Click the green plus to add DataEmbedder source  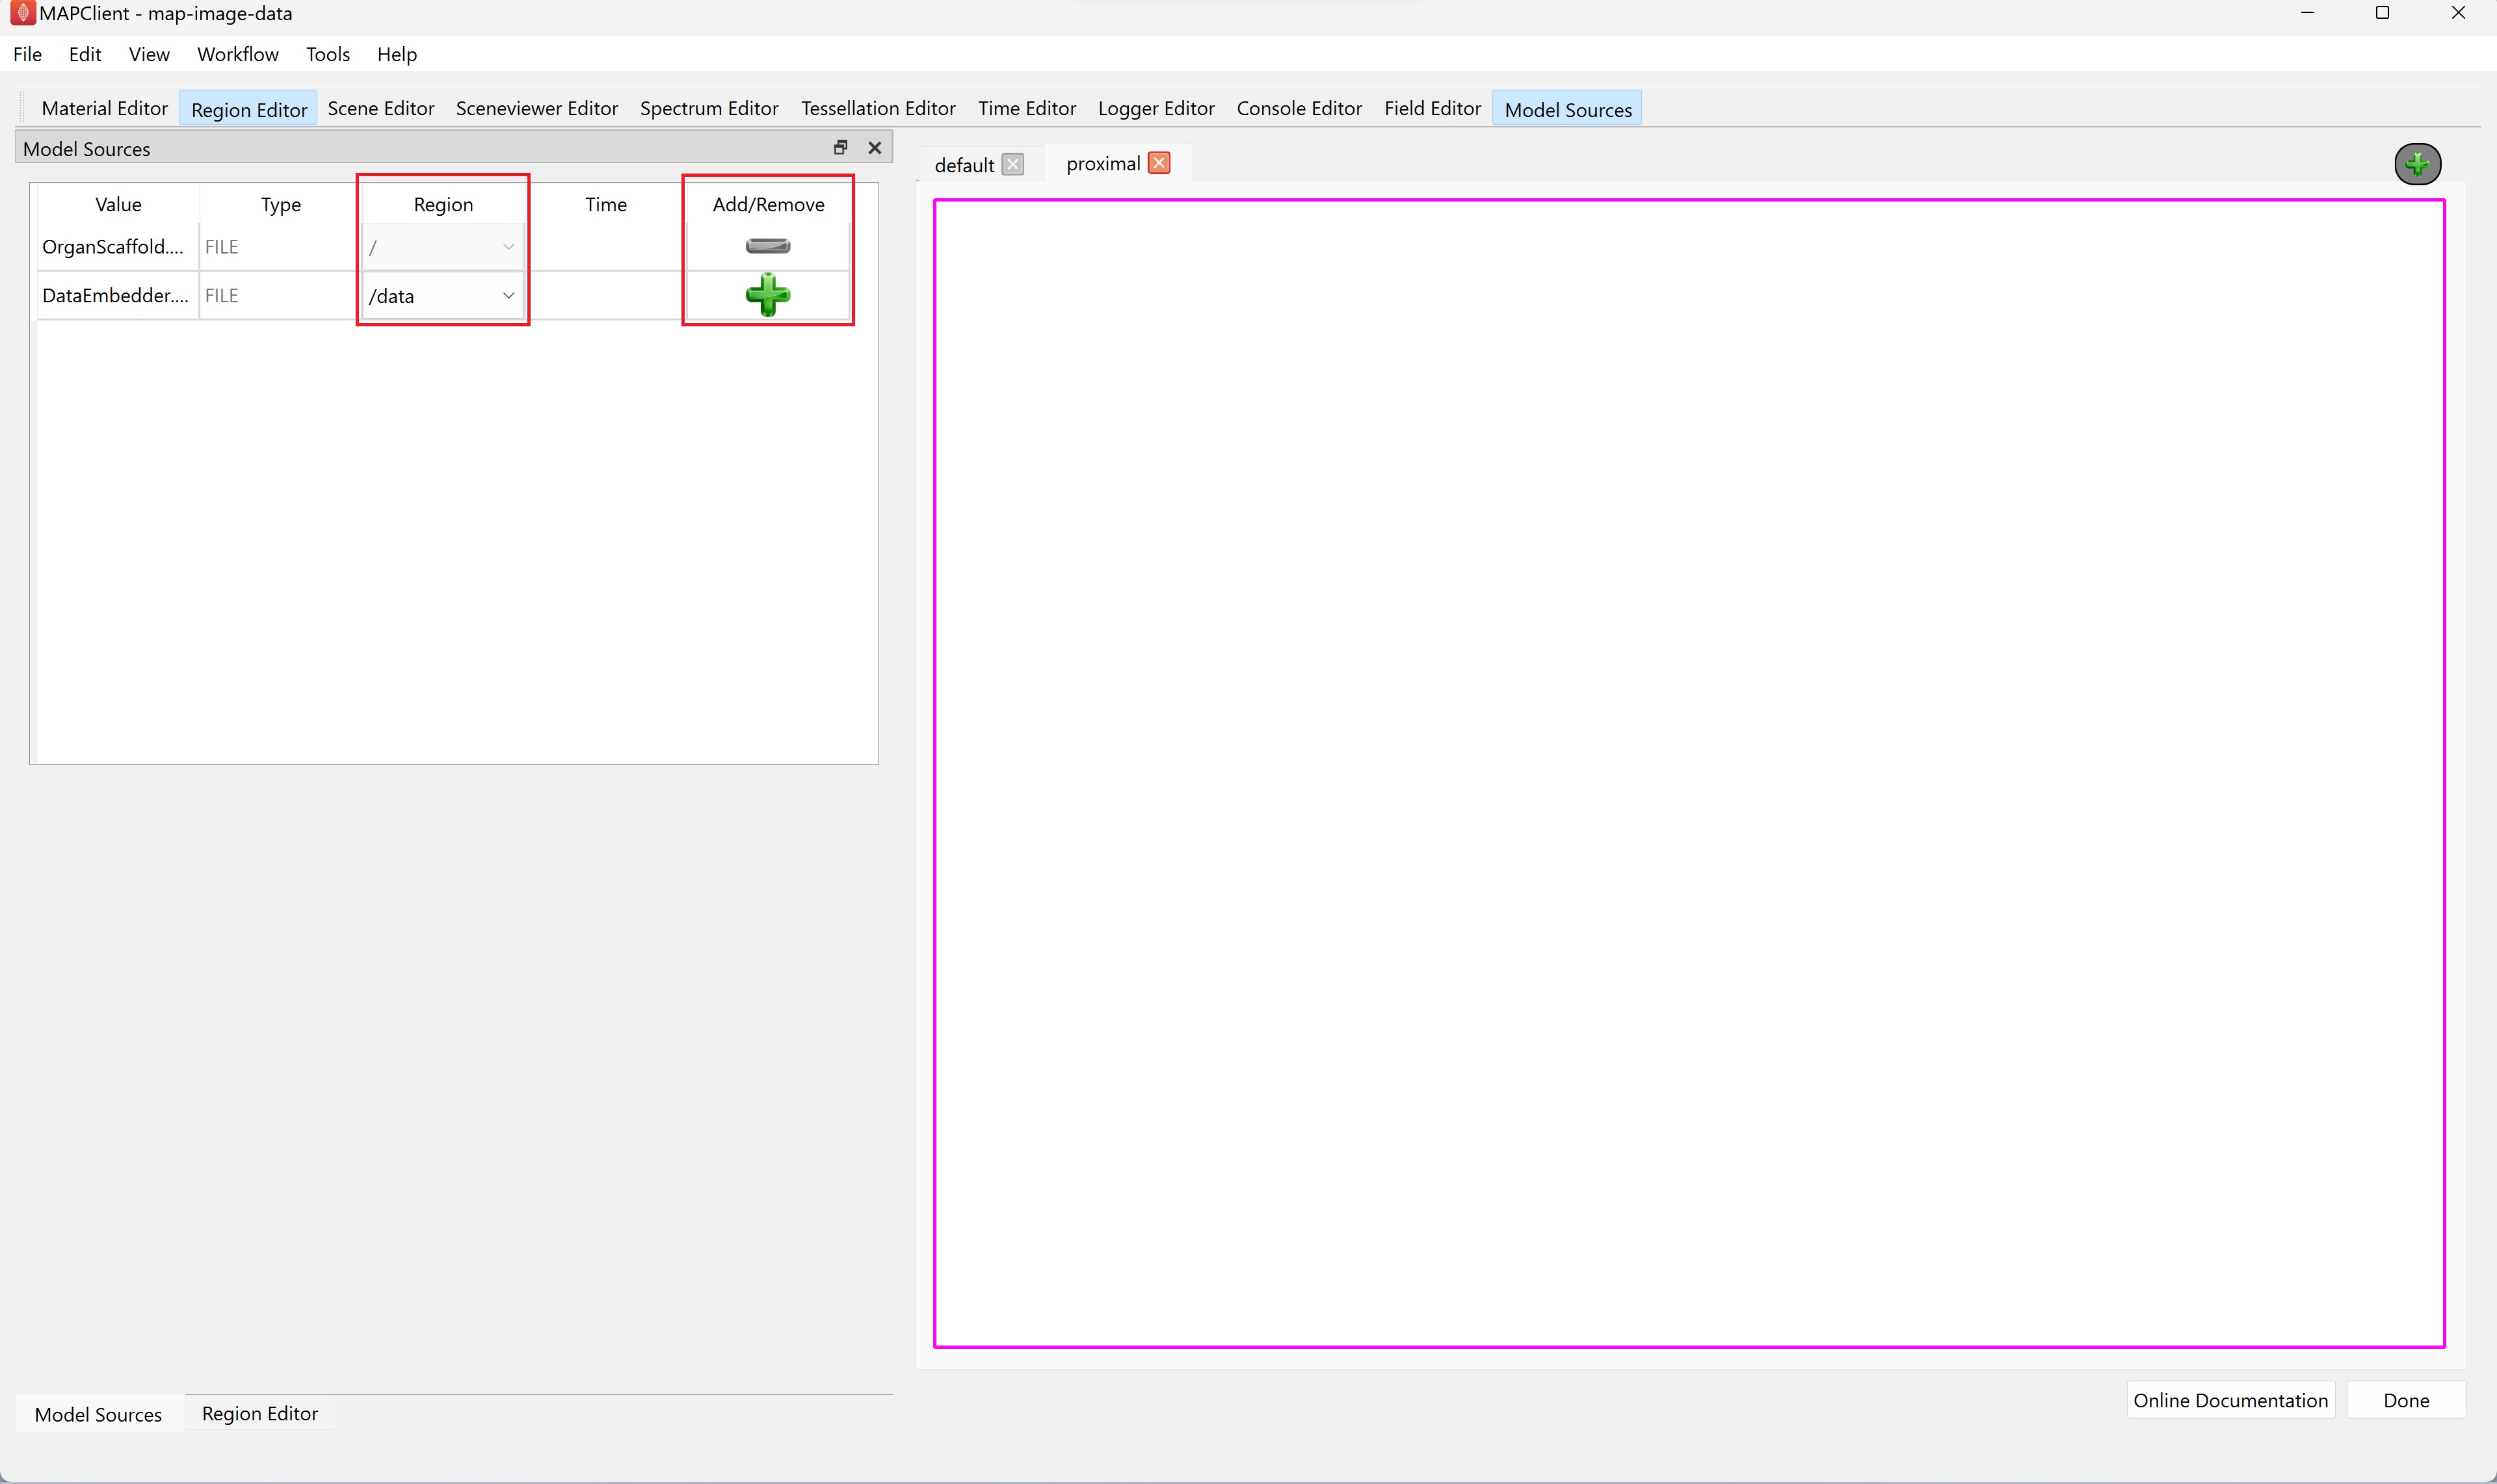(x=767, y=295)
